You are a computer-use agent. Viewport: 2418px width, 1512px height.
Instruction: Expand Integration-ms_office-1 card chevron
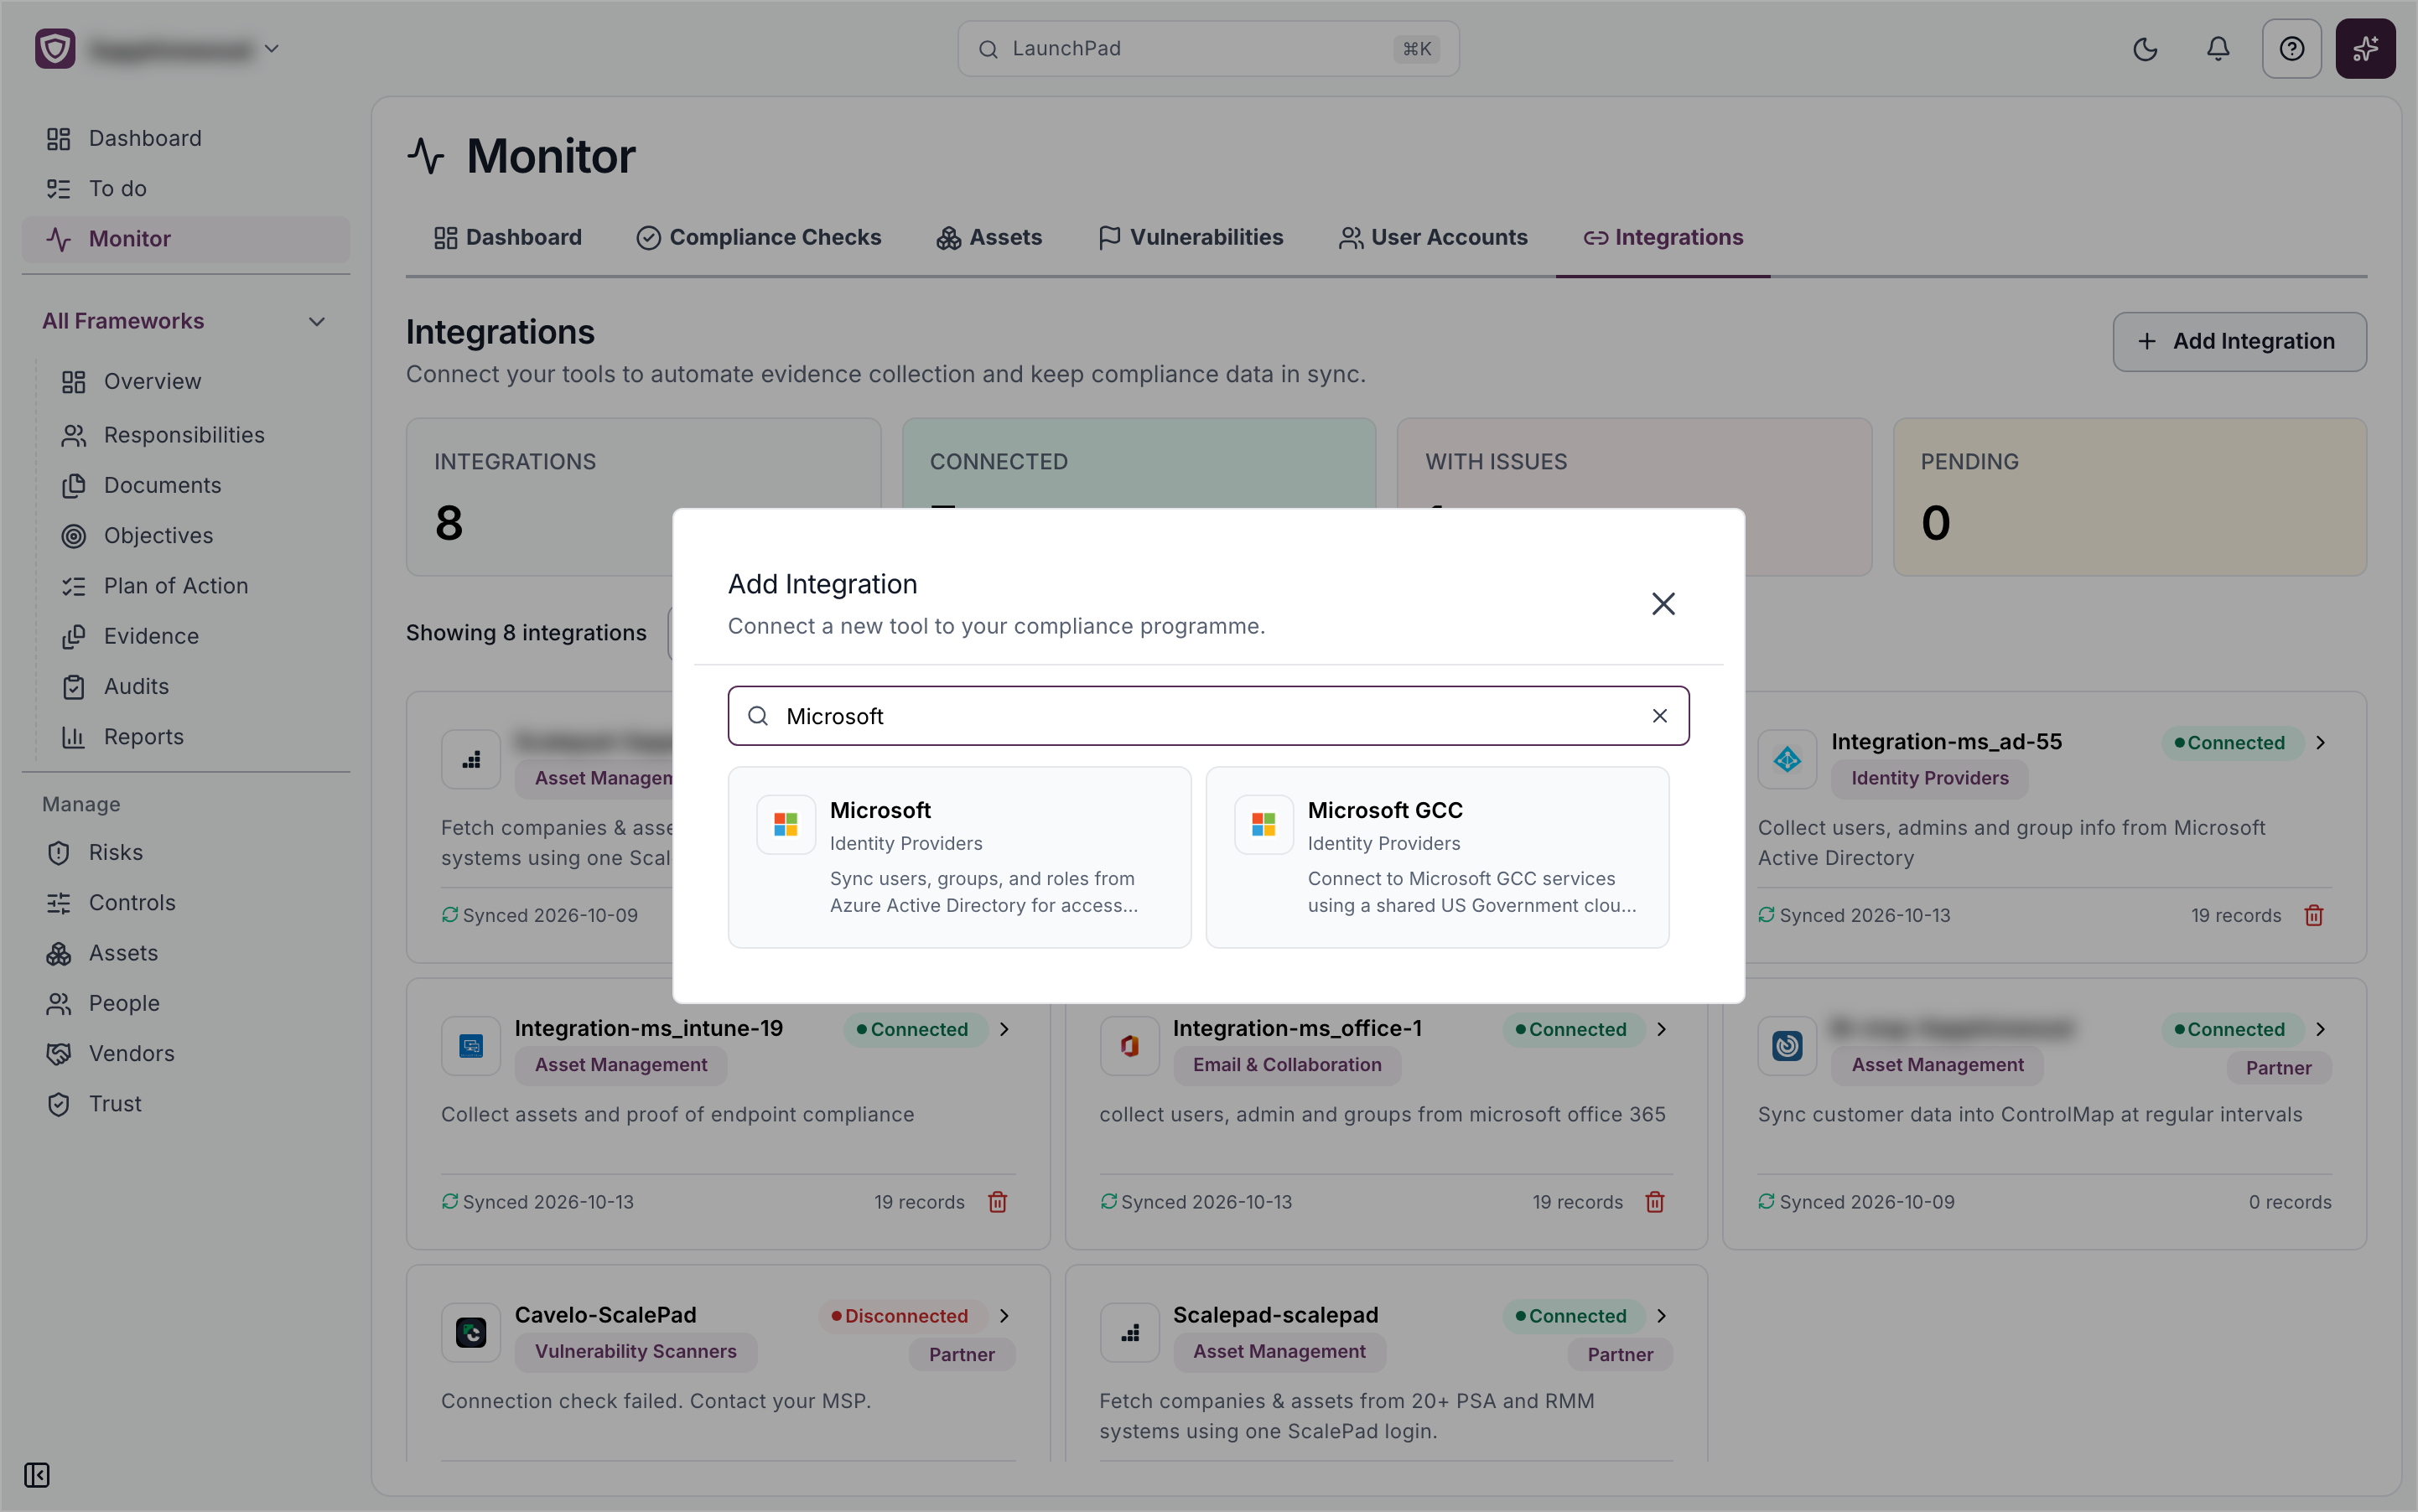1662,1030
